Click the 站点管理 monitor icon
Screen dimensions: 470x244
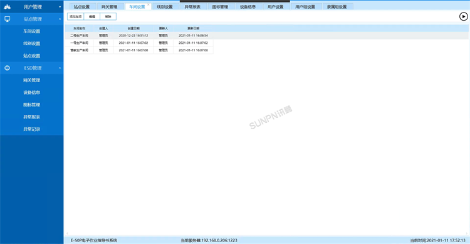(x=7, y=19)
